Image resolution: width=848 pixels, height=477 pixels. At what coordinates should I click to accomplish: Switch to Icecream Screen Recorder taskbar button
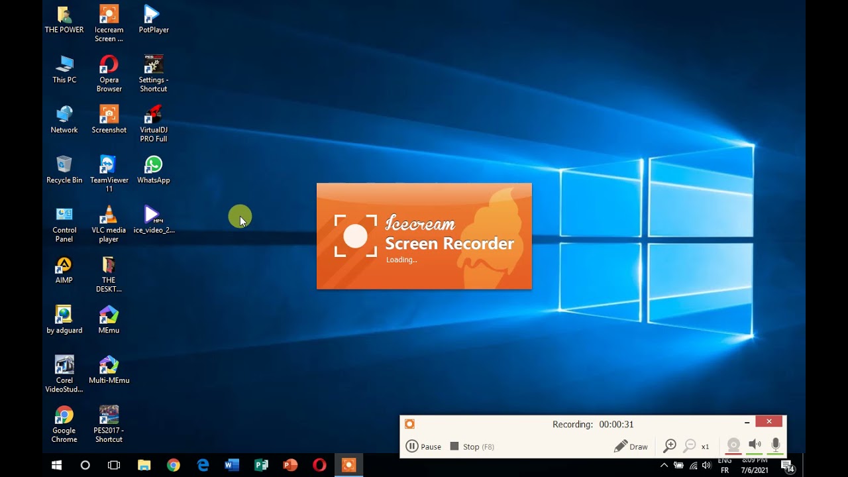pos(348,465)
